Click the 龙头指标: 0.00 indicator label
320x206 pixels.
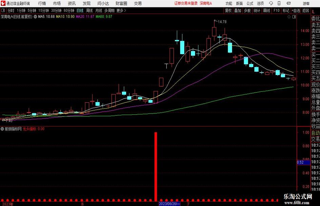(x=34, y=129)
